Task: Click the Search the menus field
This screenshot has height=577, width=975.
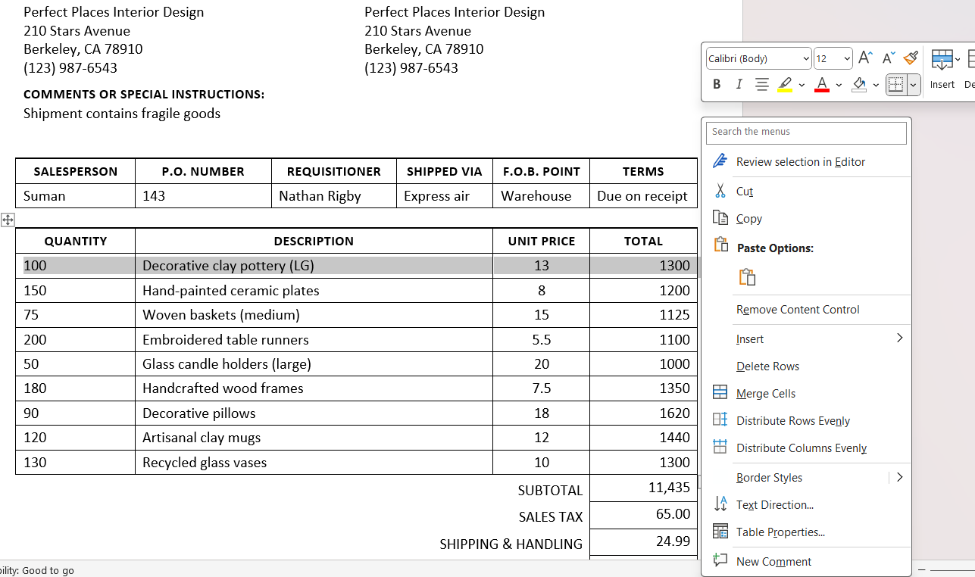Action: click(x=806, y=133)
